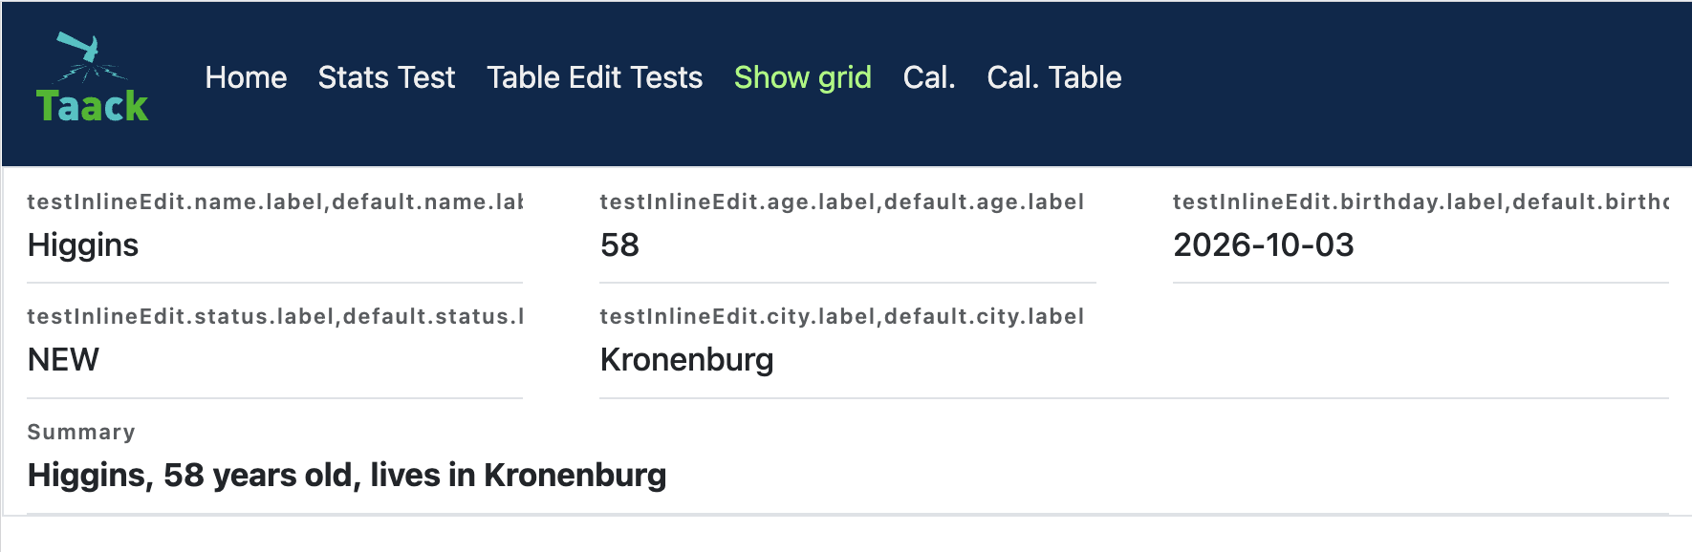Open the Home menu item
1692x552 pixels.
coord(246,77)
